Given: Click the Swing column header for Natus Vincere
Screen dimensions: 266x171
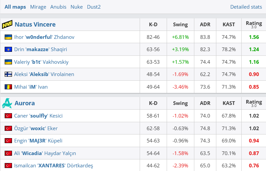Looking at the screenshot, I should tap(180, 25).
